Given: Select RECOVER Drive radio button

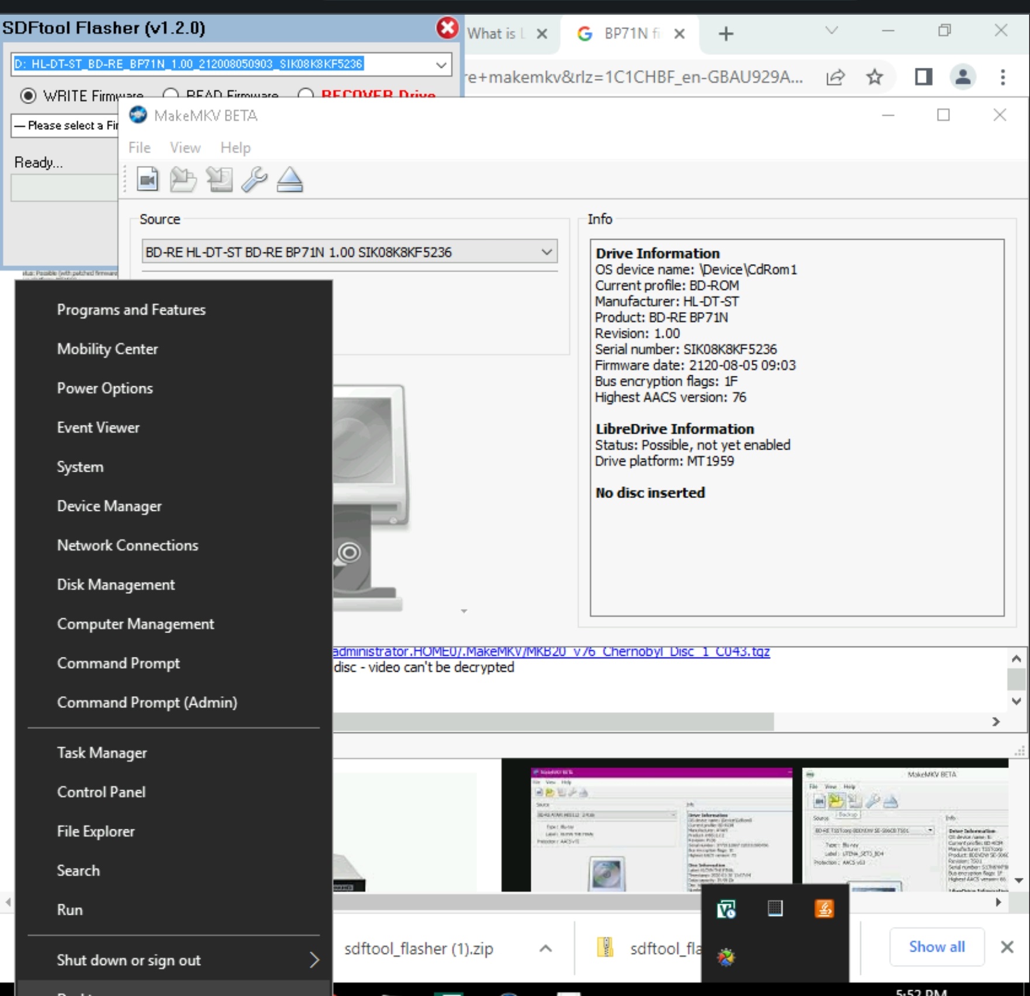Looking at the screenshot, I should [306, 94].
